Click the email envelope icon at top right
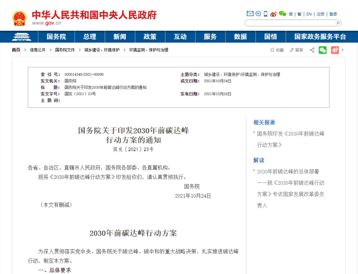This screenshot has width=358, height=274. click(x=250, y=14)
